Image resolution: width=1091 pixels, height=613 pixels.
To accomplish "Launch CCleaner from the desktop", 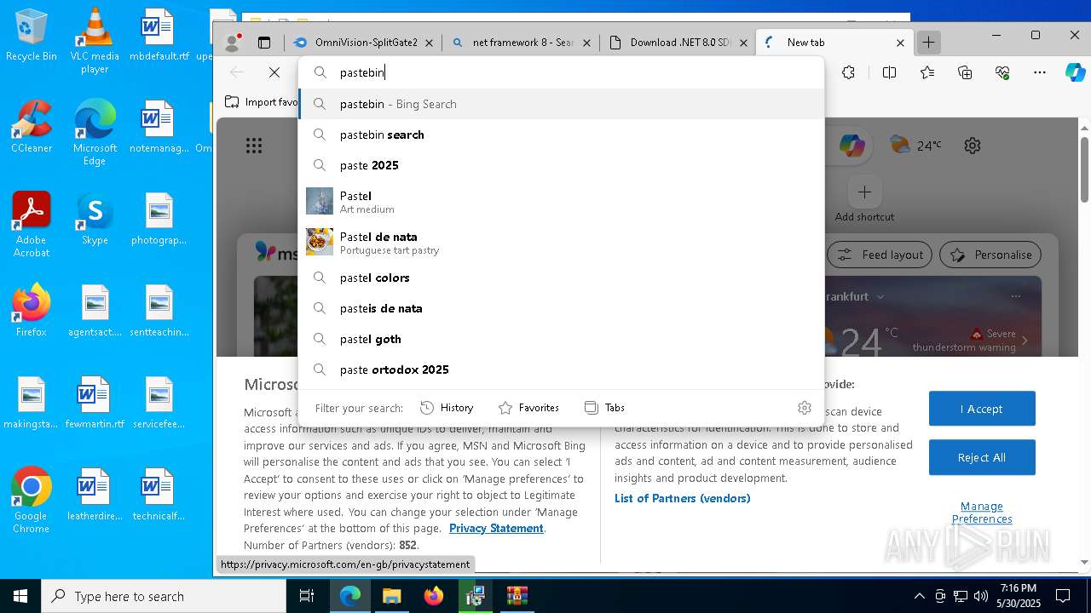I will [32, 127].
